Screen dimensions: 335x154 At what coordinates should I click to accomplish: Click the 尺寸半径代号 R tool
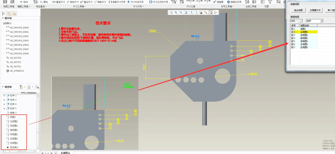point(135,2)
